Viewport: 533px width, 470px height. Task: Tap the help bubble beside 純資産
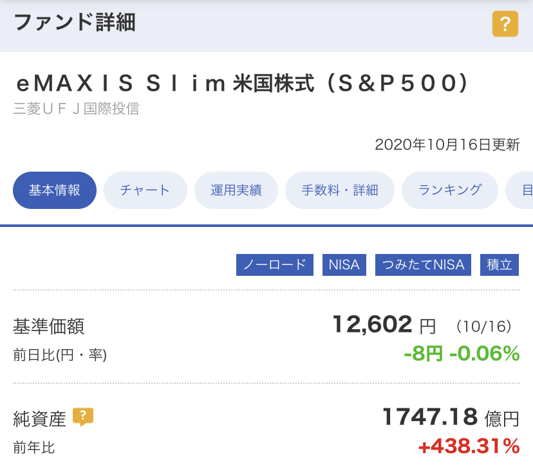[x=83, y=417]
